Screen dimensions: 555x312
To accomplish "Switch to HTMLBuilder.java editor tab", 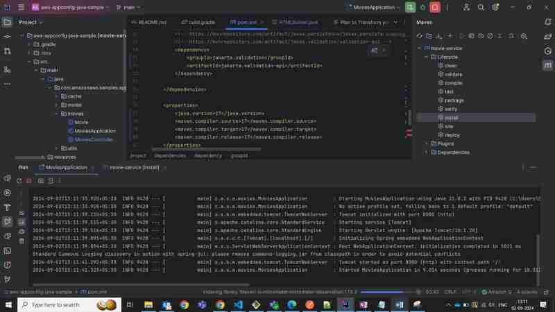I will pos(296,22).
